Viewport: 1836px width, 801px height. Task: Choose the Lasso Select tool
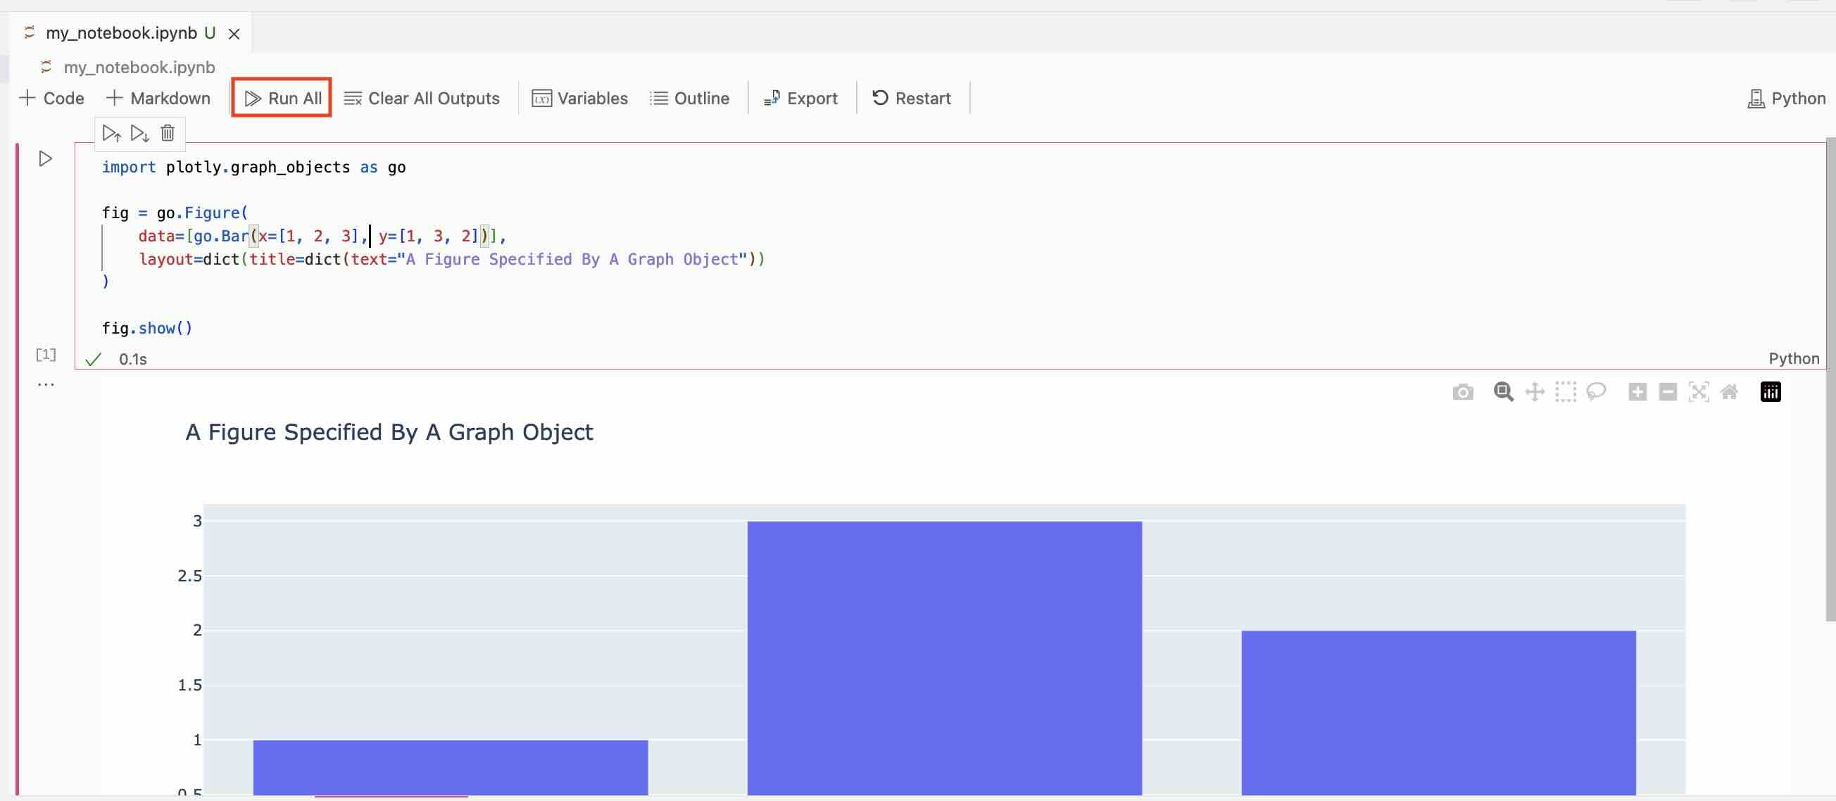point(1597,392)
